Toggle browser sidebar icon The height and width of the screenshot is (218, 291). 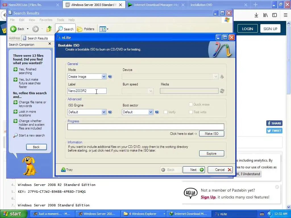[x=275, y=15]
